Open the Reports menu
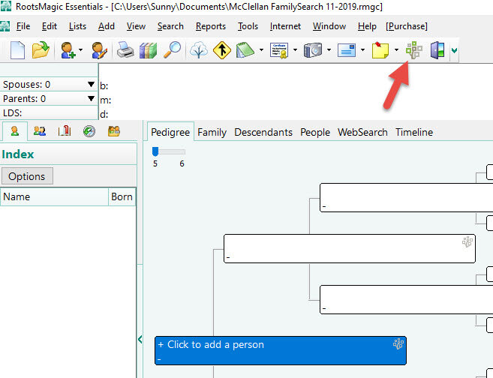This screenshot has height=378, width=493. (211, 26)
